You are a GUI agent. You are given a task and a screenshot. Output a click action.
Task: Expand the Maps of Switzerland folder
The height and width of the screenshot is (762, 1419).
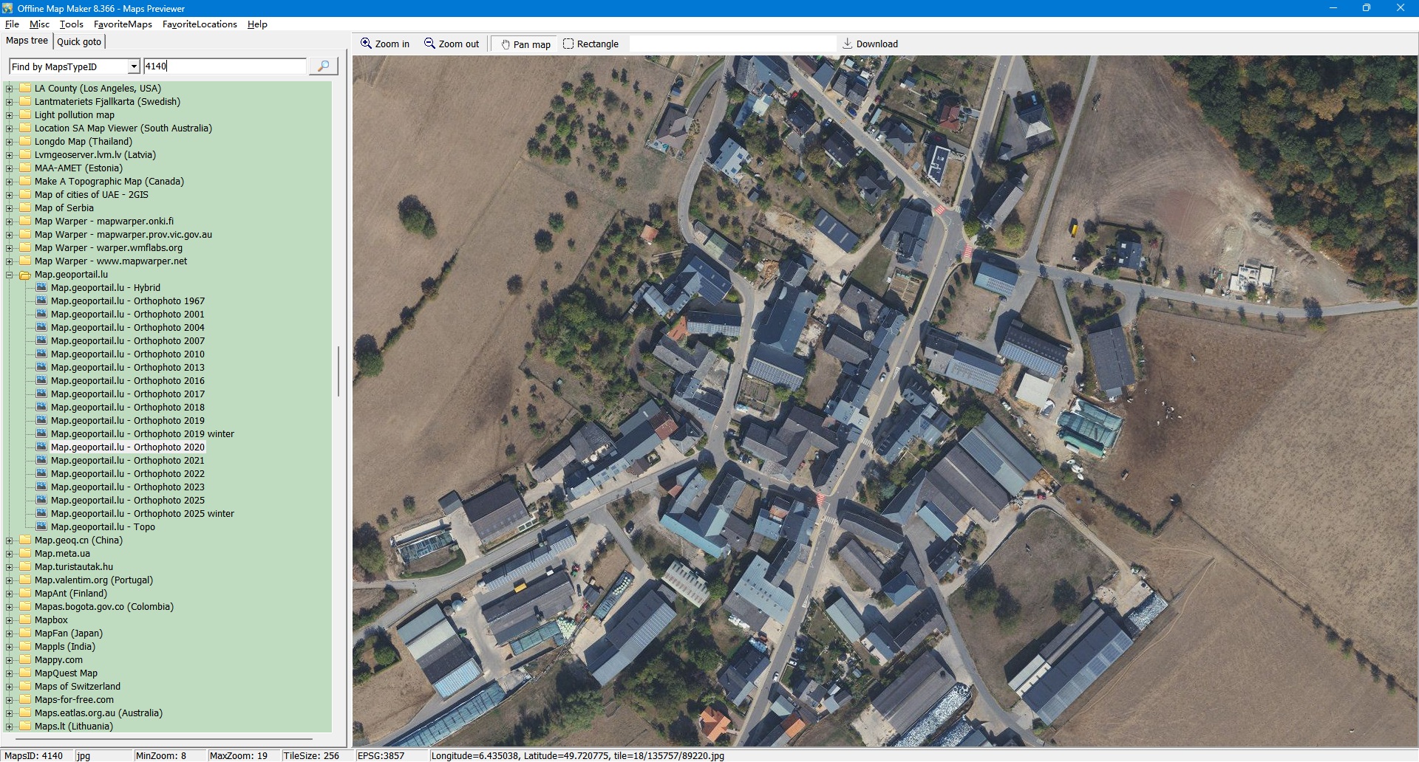[x=10, y=687]
